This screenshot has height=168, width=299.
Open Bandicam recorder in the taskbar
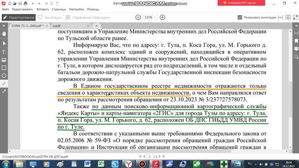[x=142, y=164]
